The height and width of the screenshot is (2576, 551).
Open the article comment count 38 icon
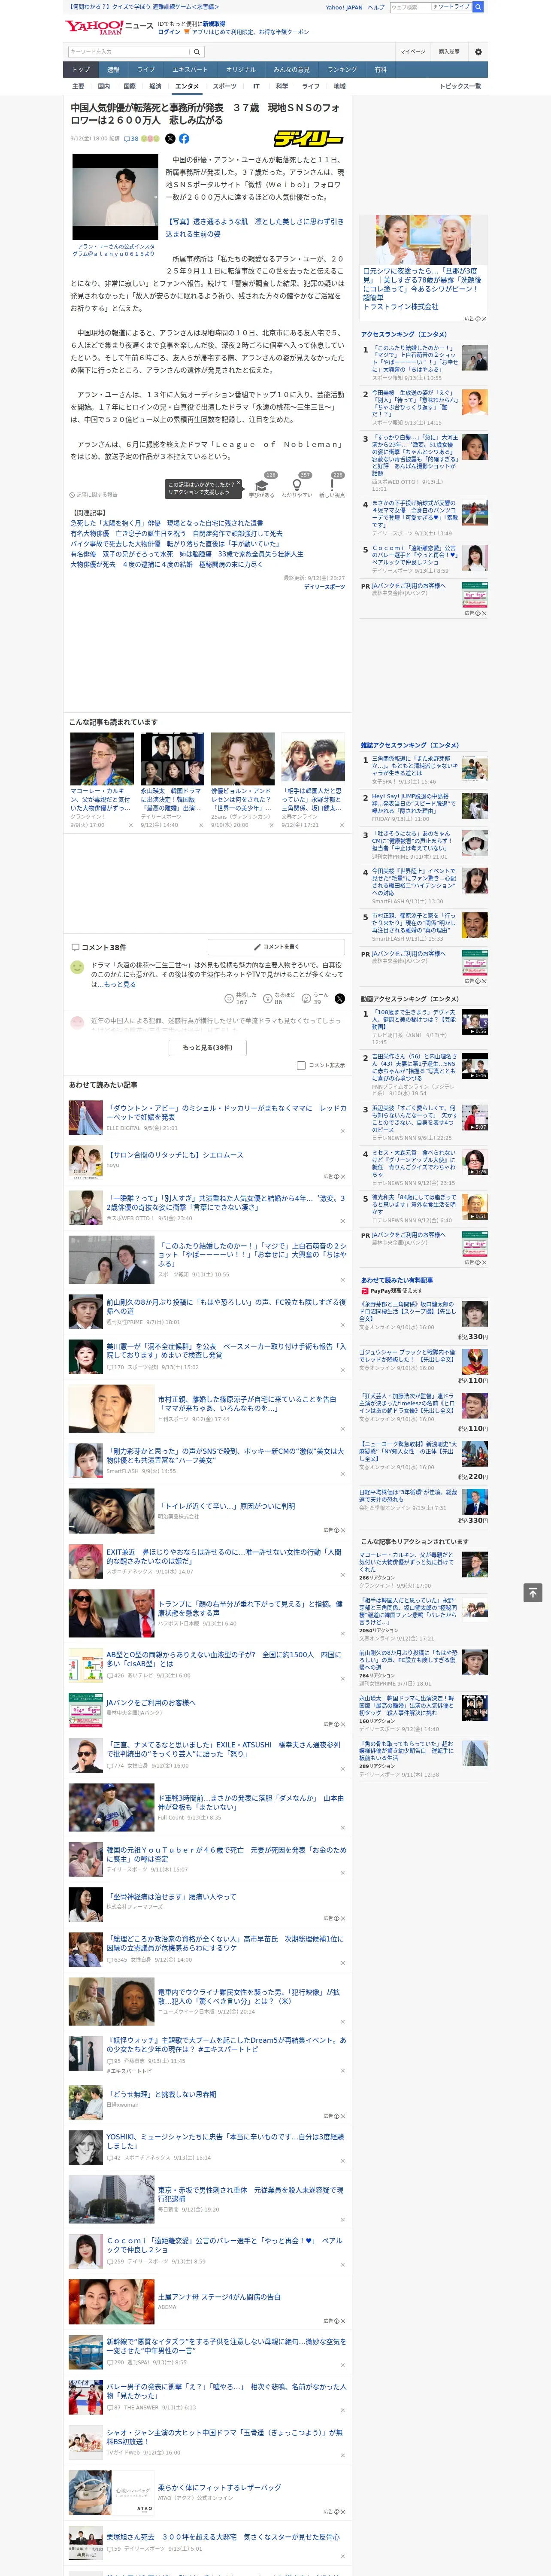point(131,139)
